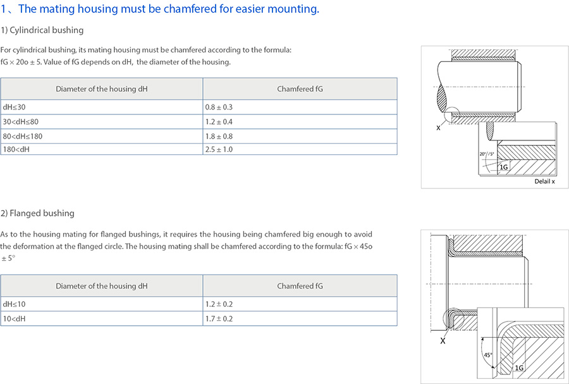The width and height of the screenshot is (569, 384).
Task: Select the '1.2 ± 0.2' chamfer value
Action: point(219,304)
